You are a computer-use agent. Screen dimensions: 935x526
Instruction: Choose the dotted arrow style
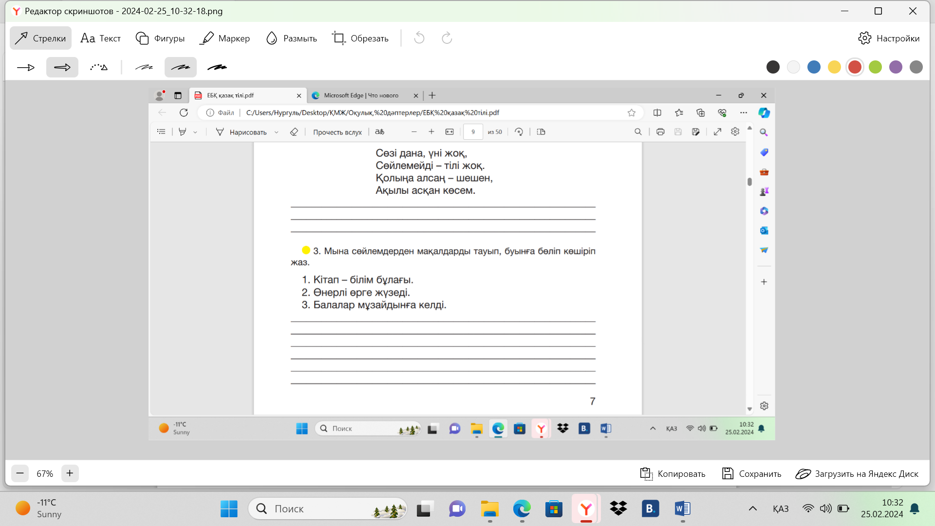pos(99,67)
